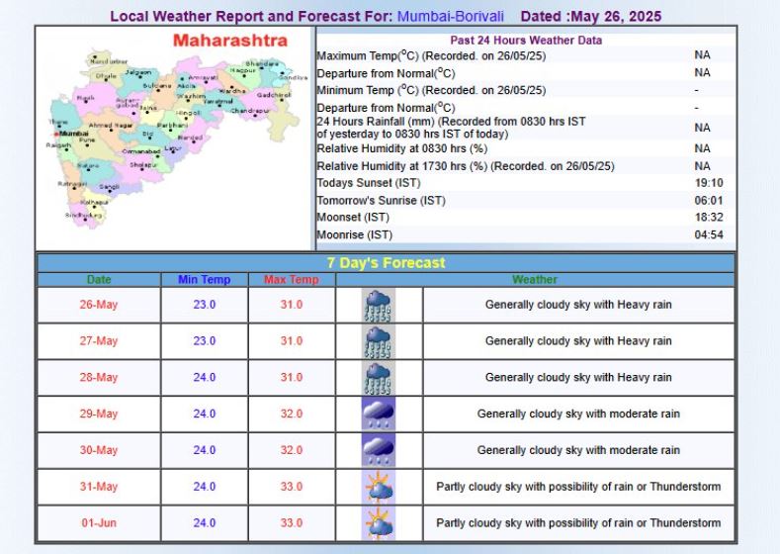This screenshot has width=780, height=554.
Task: Click Pune on the Maharashtra map
Action: tap(87, 140)
